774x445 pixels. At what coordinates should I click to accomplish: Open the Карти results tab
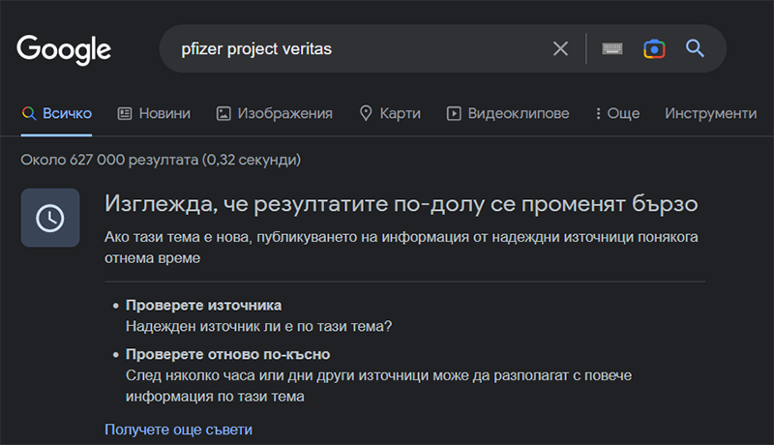click(x=390, y=113)
